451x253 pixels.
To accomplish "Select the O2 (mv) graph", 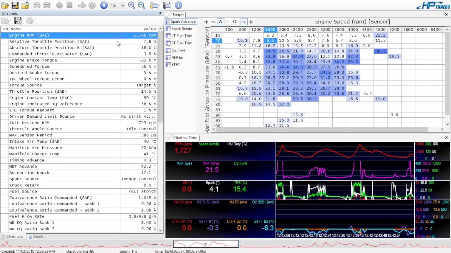I will pos(175,50).
